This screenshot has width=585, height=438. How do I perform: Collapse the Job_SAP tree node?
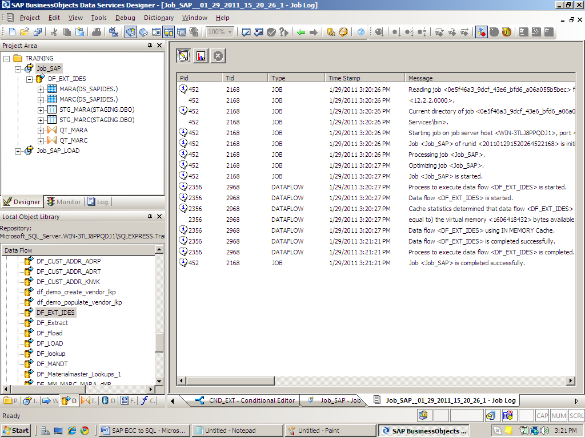[x=18, y=69]
